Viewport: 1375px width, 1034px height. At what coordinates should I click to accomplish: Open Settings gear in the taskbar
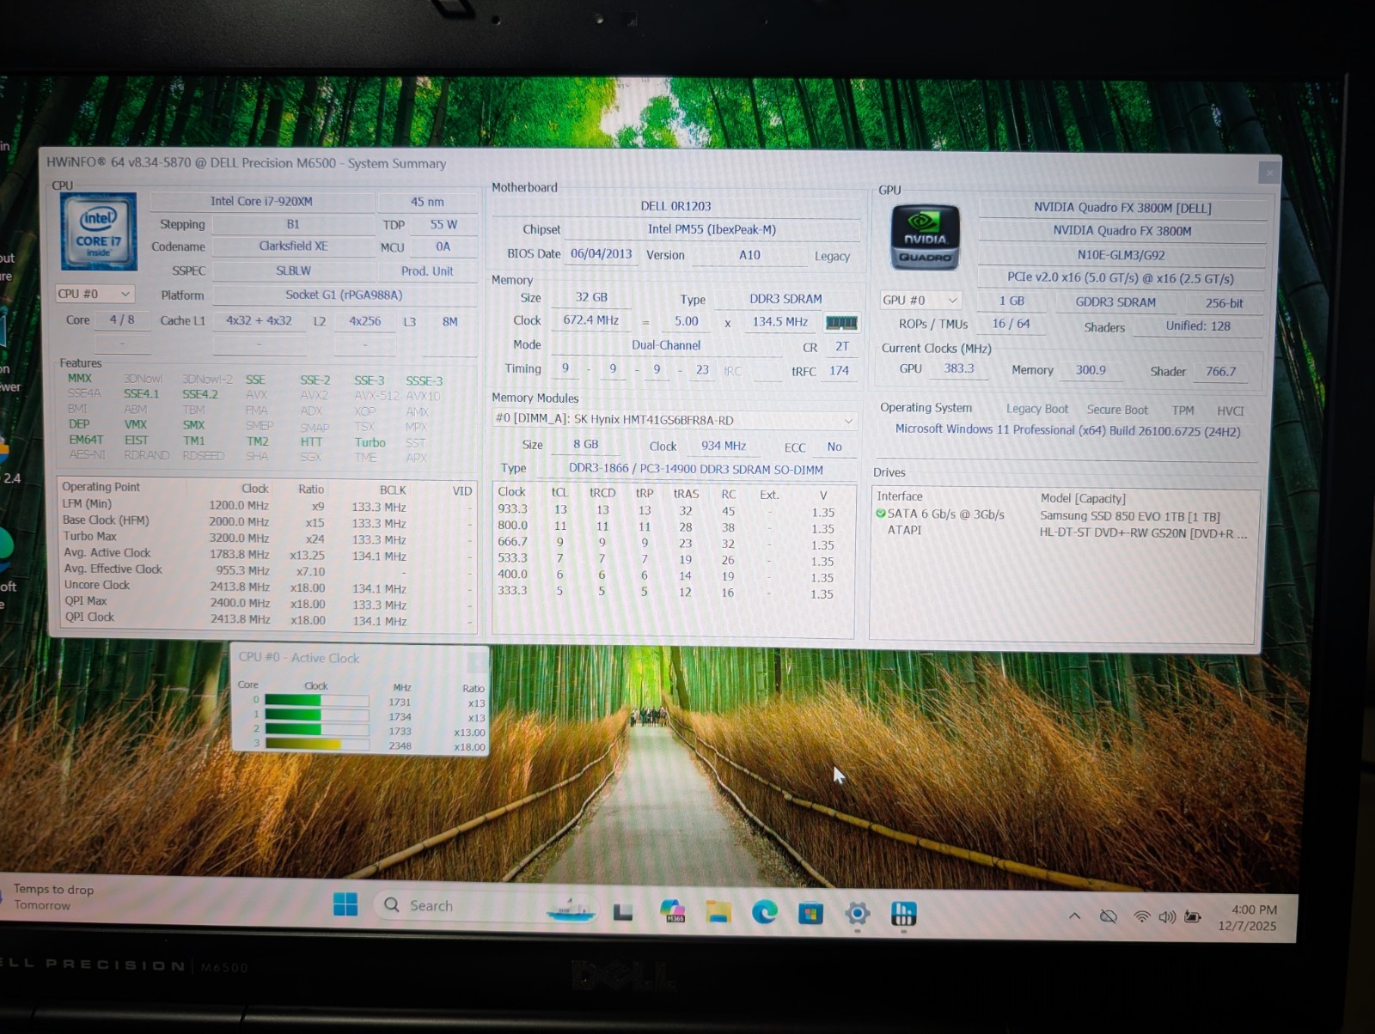[x=857, y=914]
